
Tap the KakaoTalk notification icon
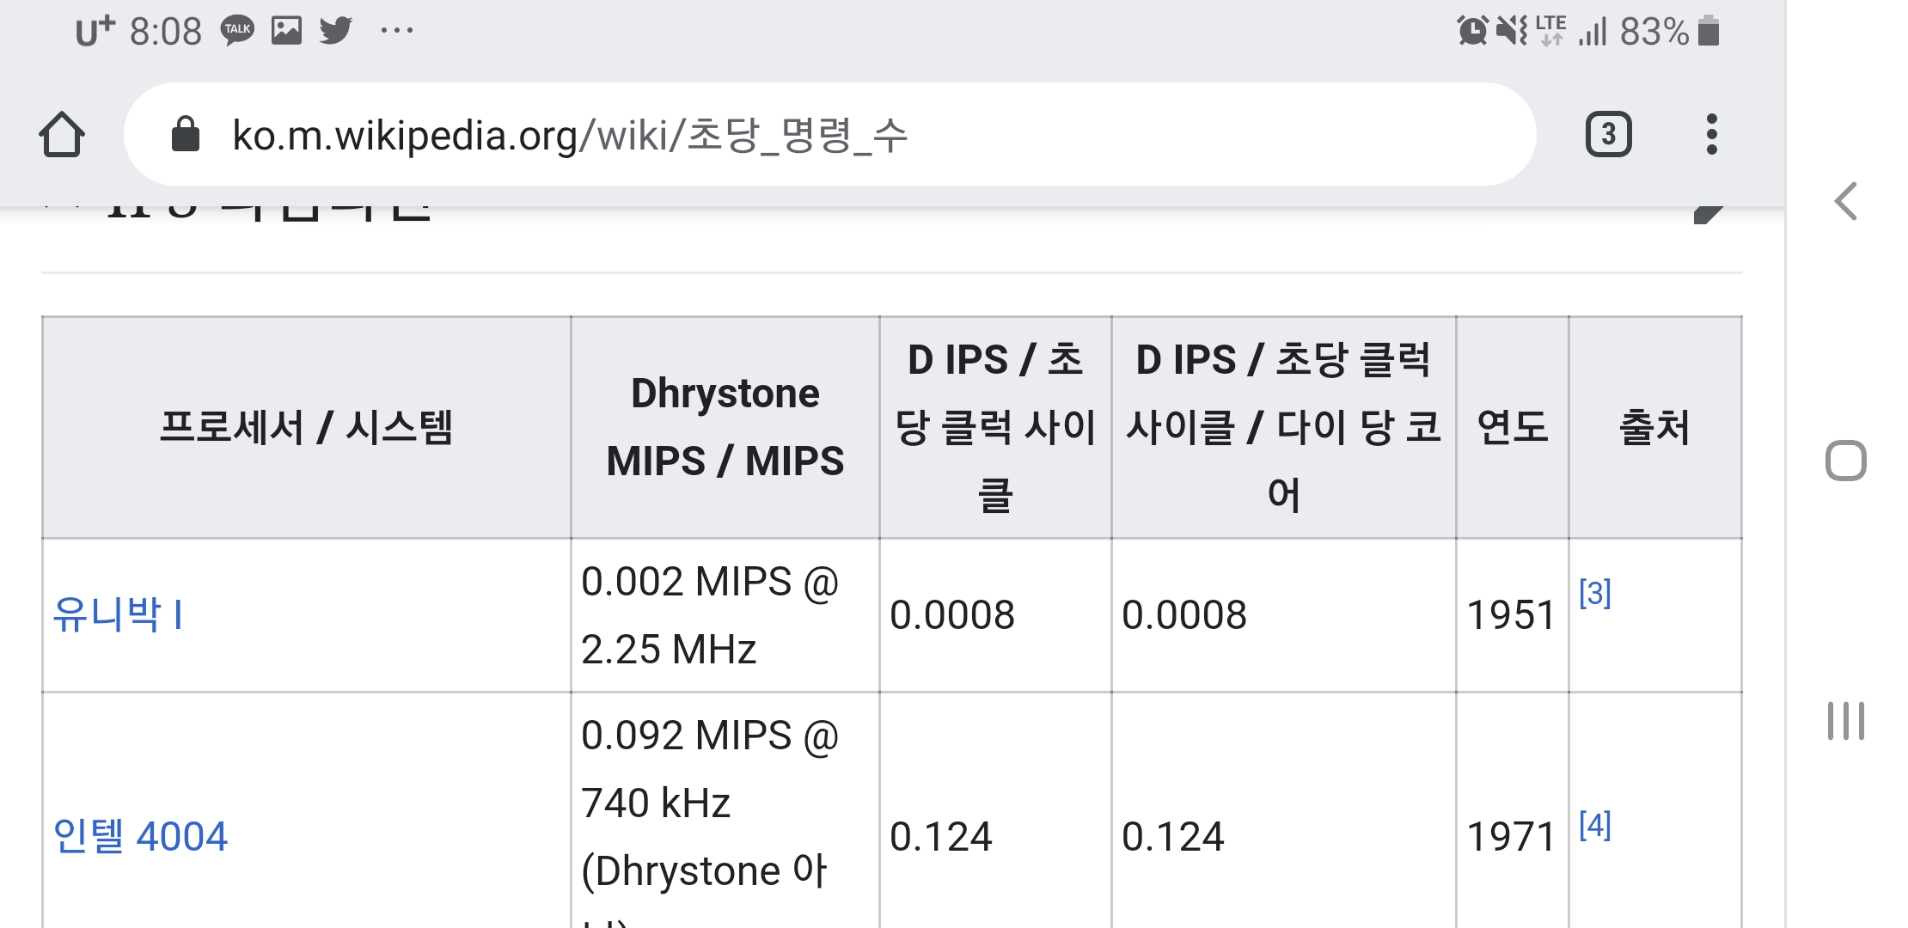237,31
